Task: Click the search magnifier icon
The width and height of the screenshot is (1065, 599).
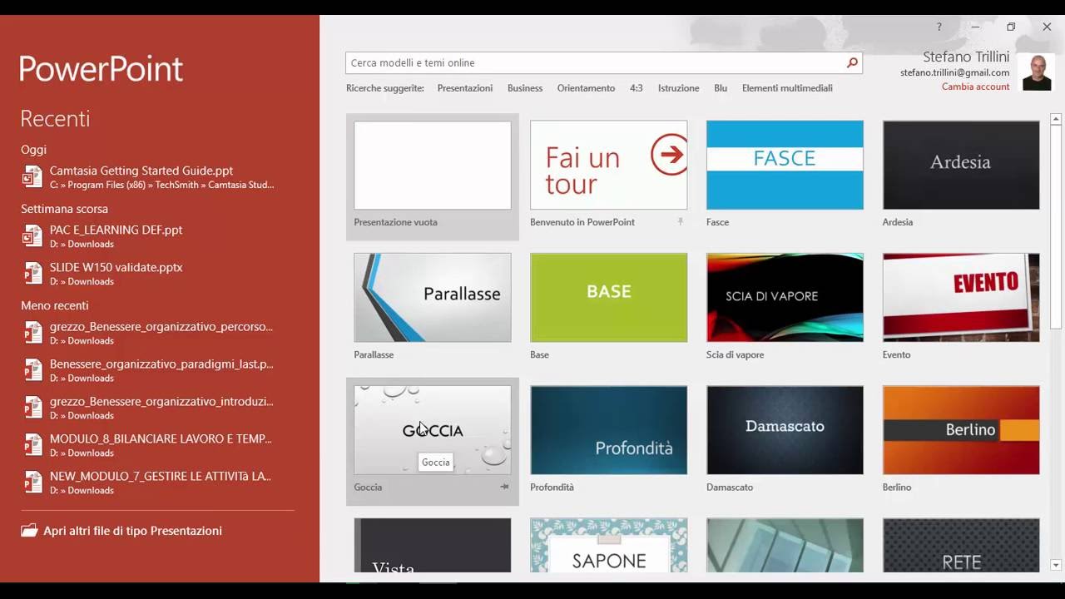Action: pos(852,62)
